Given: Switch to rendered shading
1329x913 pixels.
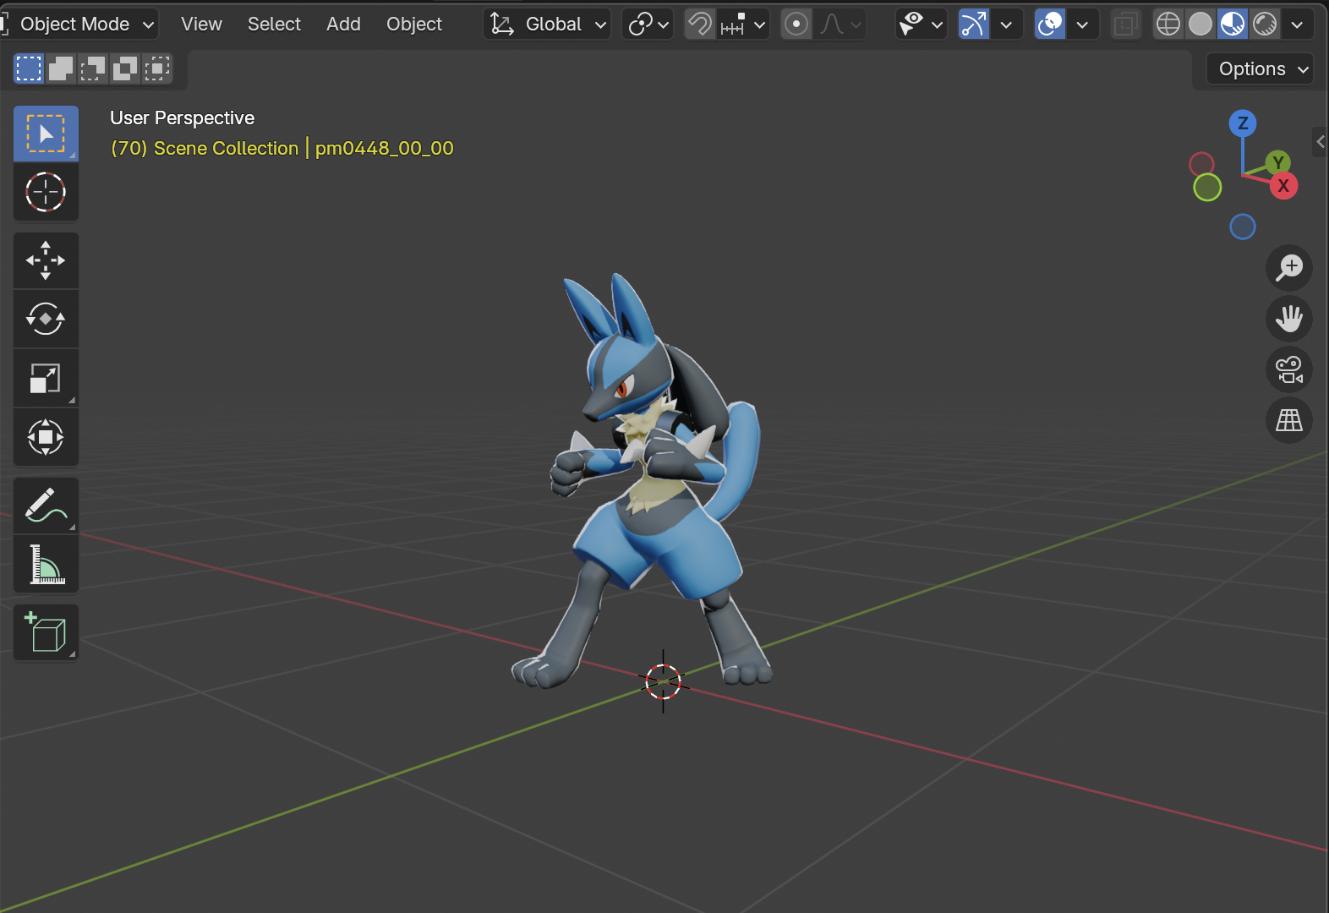Looking at the screenshot, I should (x=1265, y=25).
